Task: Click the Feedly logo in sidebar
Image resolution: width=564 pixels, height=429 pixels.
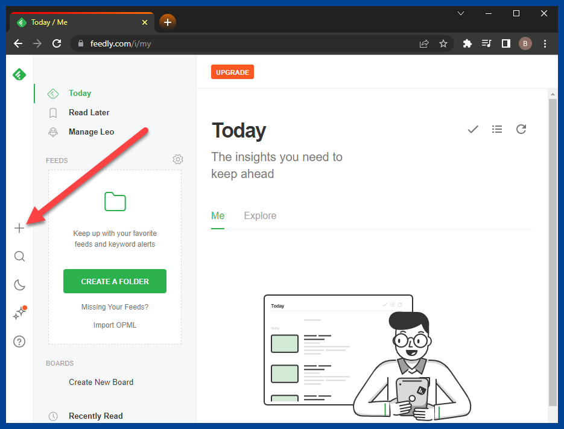Action: coord(19,74)
